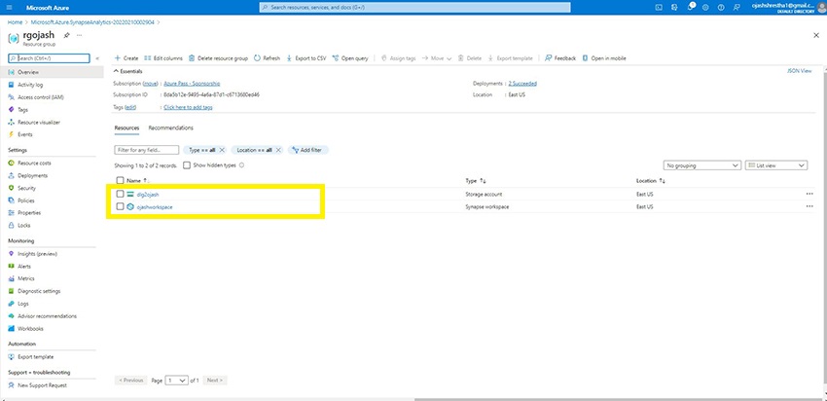Open the No grouping dropdown
The image size is (827, 401).
tap(702, 165)
